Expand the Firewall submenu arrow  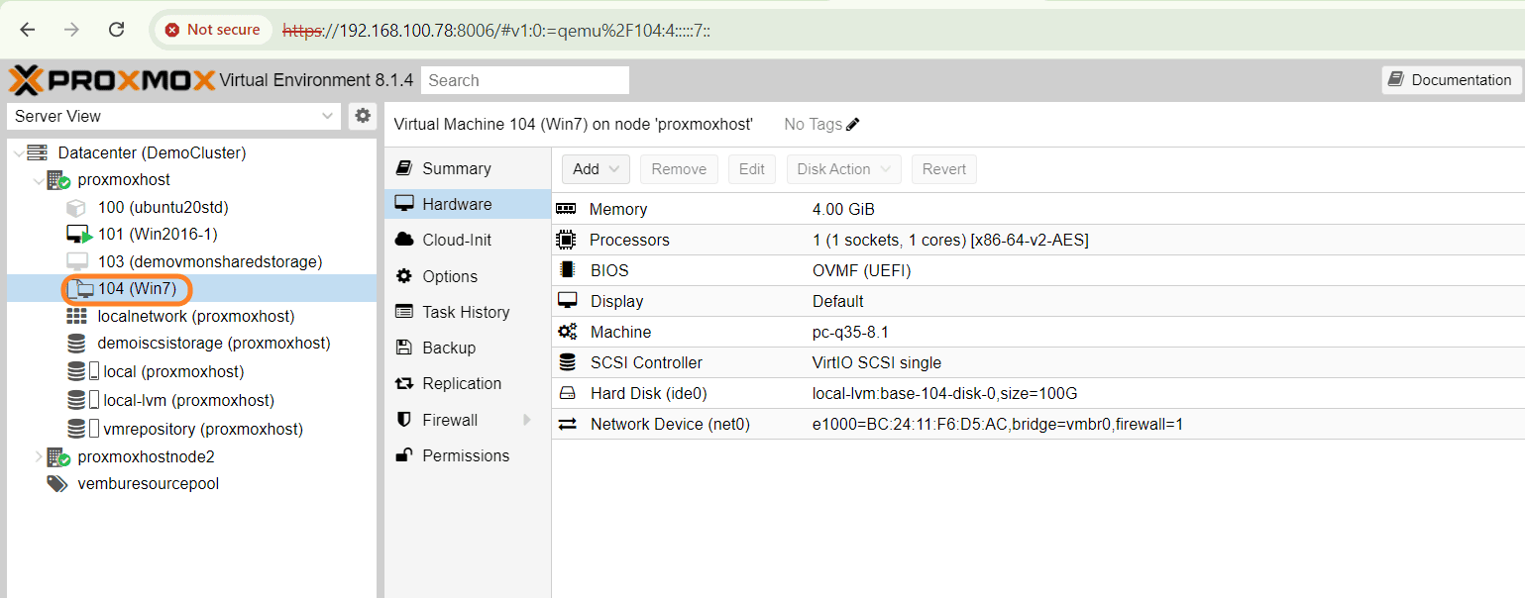527,420
